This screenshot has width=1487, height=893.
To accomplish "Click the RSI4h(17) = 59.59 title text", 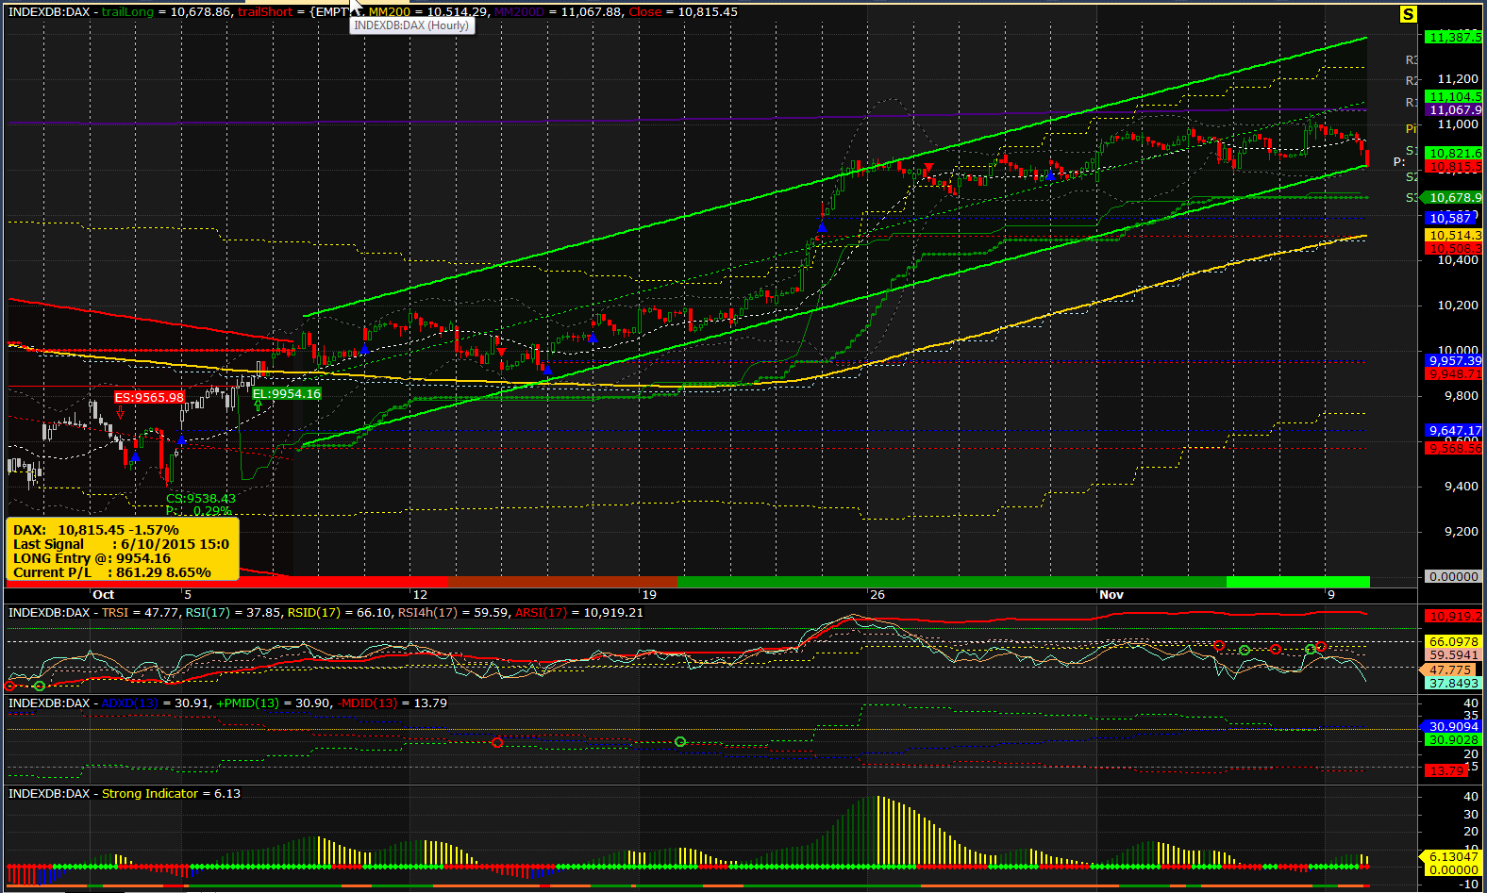I will (453, 612).
